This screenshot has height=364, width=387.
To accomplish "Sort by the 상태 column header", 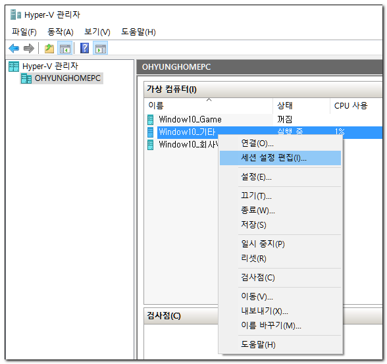I will point(301,105).
